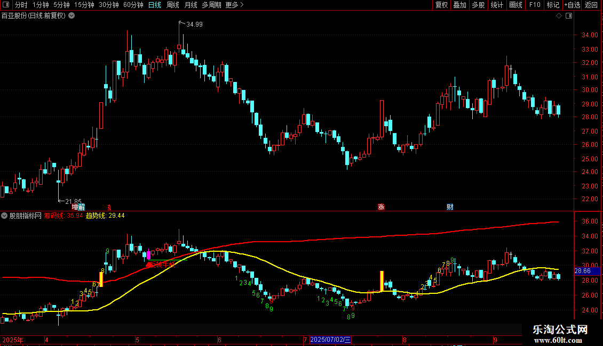Click the month 8 tick on time axis
The height and width of the screenshot is (346, 603).
coord(404,340)
